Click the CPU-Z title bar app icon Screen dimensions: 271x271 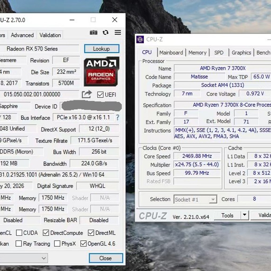[140, 39]
